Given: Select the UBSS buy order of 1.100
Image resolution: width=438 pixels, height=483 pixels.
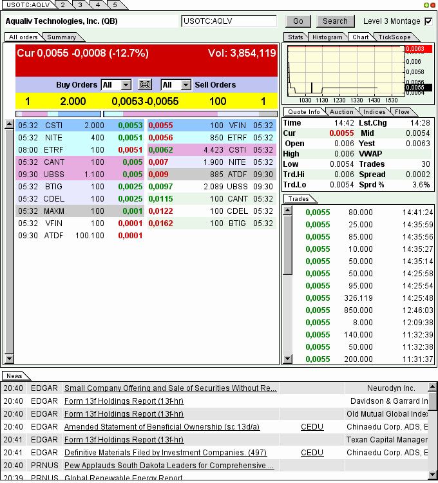Looking at the screenshot, I should coord(79,175).
